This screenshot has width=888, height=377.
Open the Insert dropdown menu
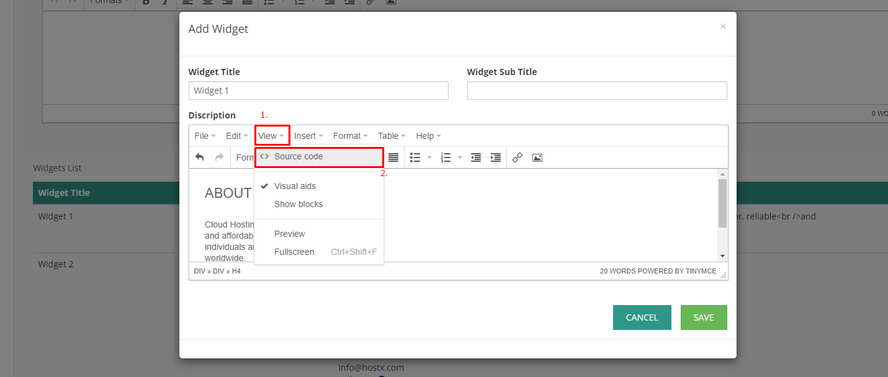308,136
